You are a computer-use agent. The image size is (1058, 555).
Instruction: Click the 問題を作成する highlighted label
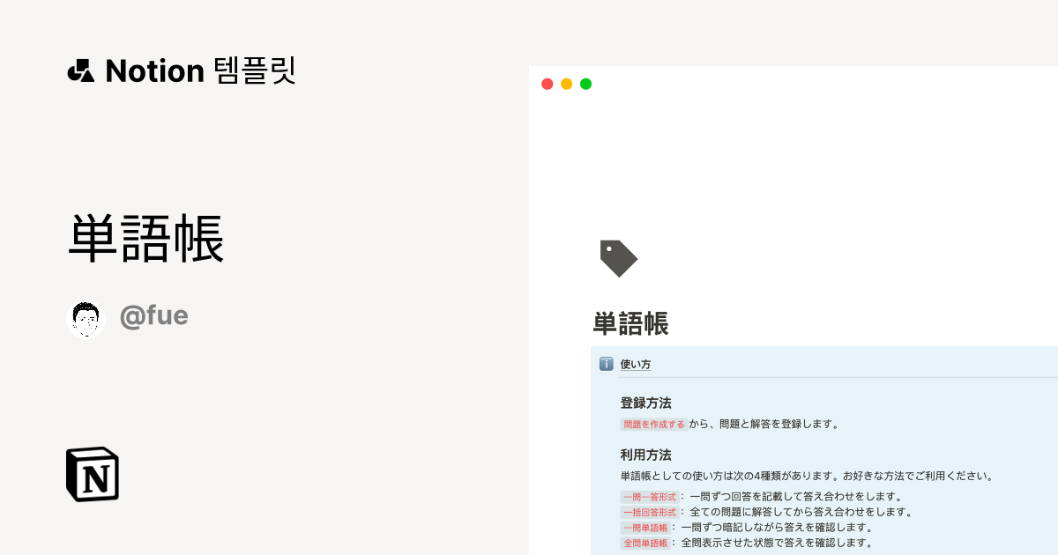[653, 424]
